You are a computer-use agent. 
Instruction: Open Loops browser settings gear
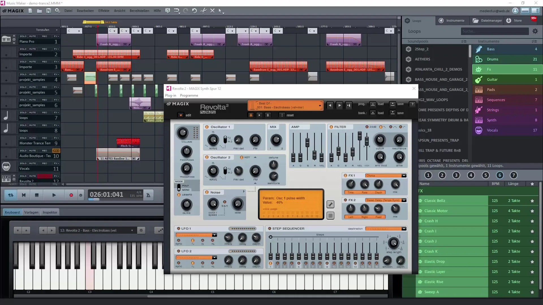pyautogui.click(x=535, y=31)
